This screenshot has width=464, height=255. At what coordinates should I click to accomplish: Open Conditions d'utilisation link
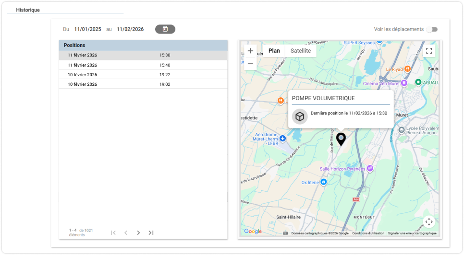368,233
